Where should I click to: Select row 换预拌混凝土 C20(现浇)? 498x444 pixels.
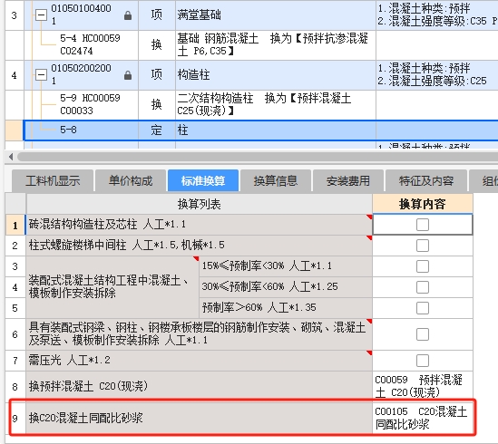(x=200, y=387)
